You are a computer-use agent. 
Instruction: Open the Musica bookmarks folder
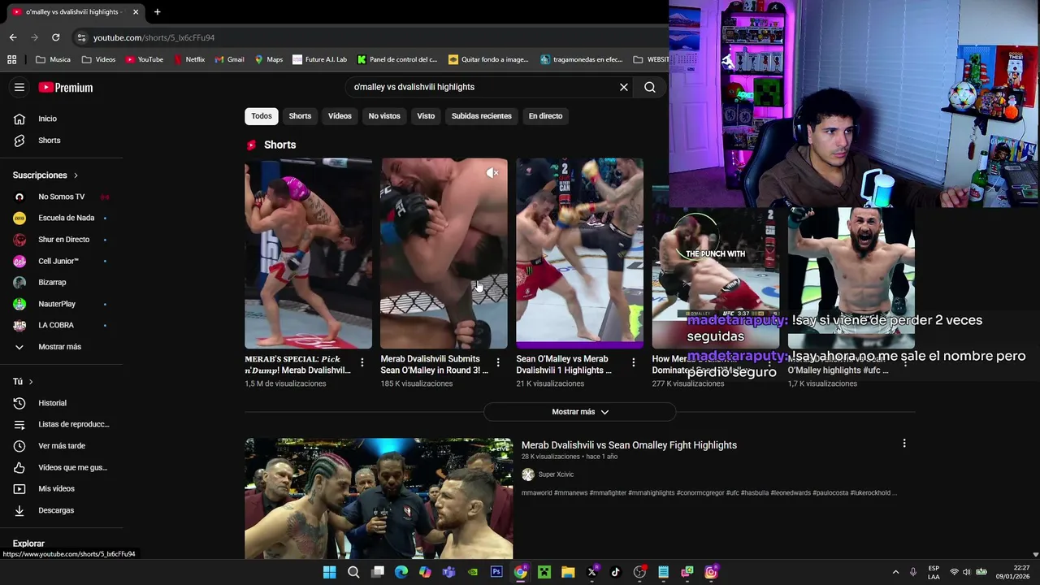click(x=54, y=59)
